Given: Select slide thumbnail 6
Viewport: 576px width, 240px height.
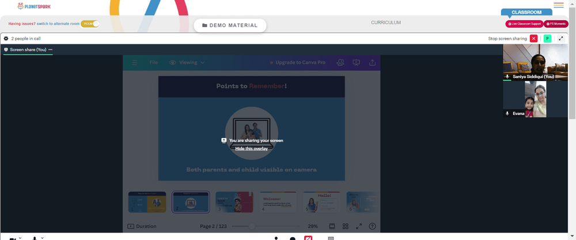Looking at the screenshot, I should (x=363, y=202).
